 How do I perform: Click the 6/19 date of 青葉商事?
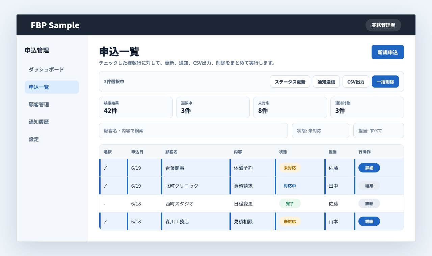[x=136, y=168]
